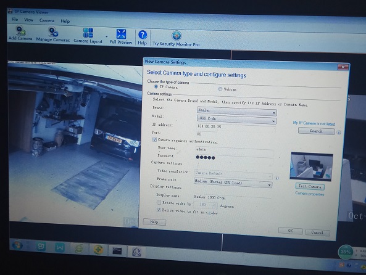Click the Add Camera toolbar icon
The width and height of the screenshot is (366, 275).
pos(20,33)
